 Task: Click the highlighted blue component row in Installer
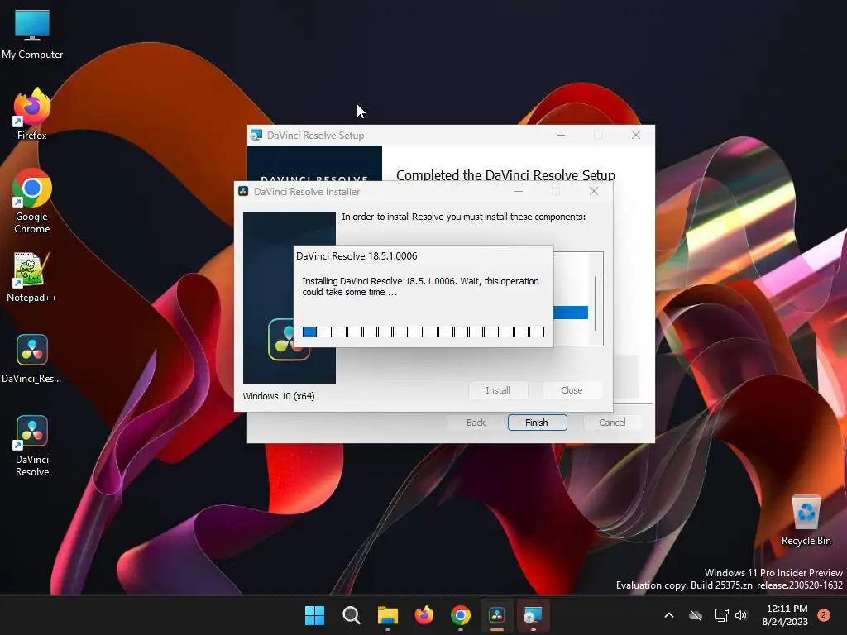coord(571,313)
